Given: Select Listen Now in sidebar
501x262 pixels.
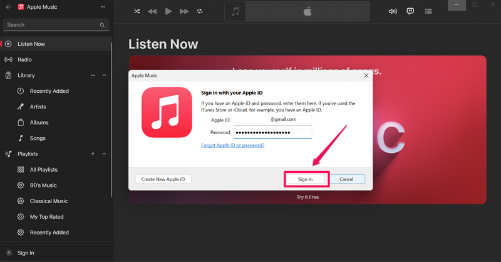Looking at the screenshot, I should coord(56,44).
